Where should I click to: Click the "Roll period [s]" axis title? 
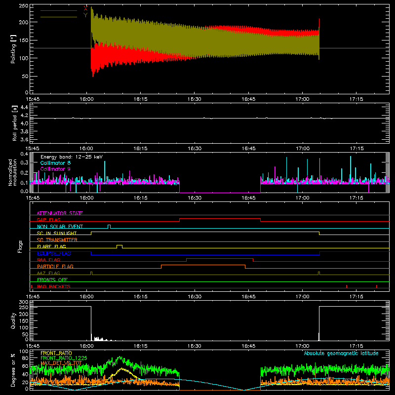pyautogui.click(x=15, y=123)
